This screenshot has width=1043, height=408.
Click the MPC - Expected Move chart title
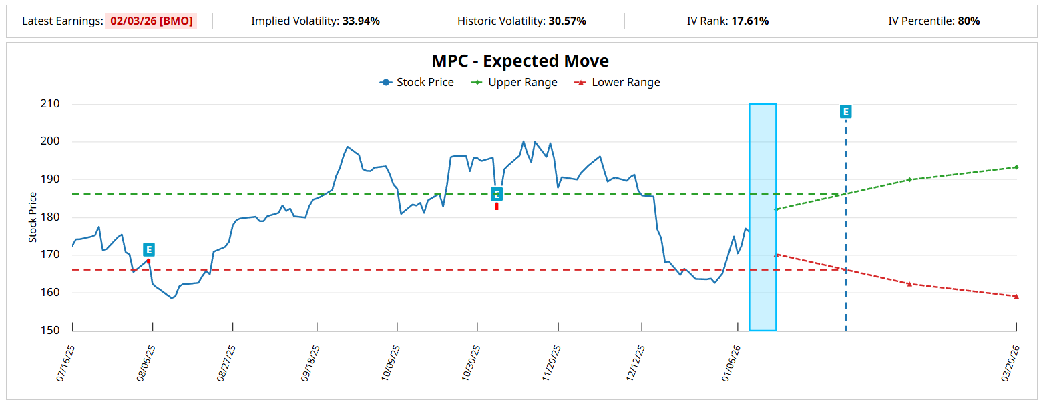[520, 61]
